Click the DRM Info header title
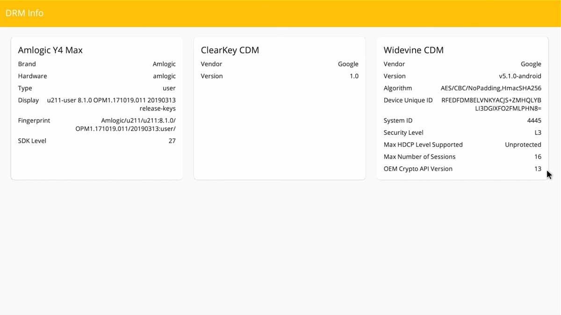The height and width of the screenshot is (315, 561). 24,13
